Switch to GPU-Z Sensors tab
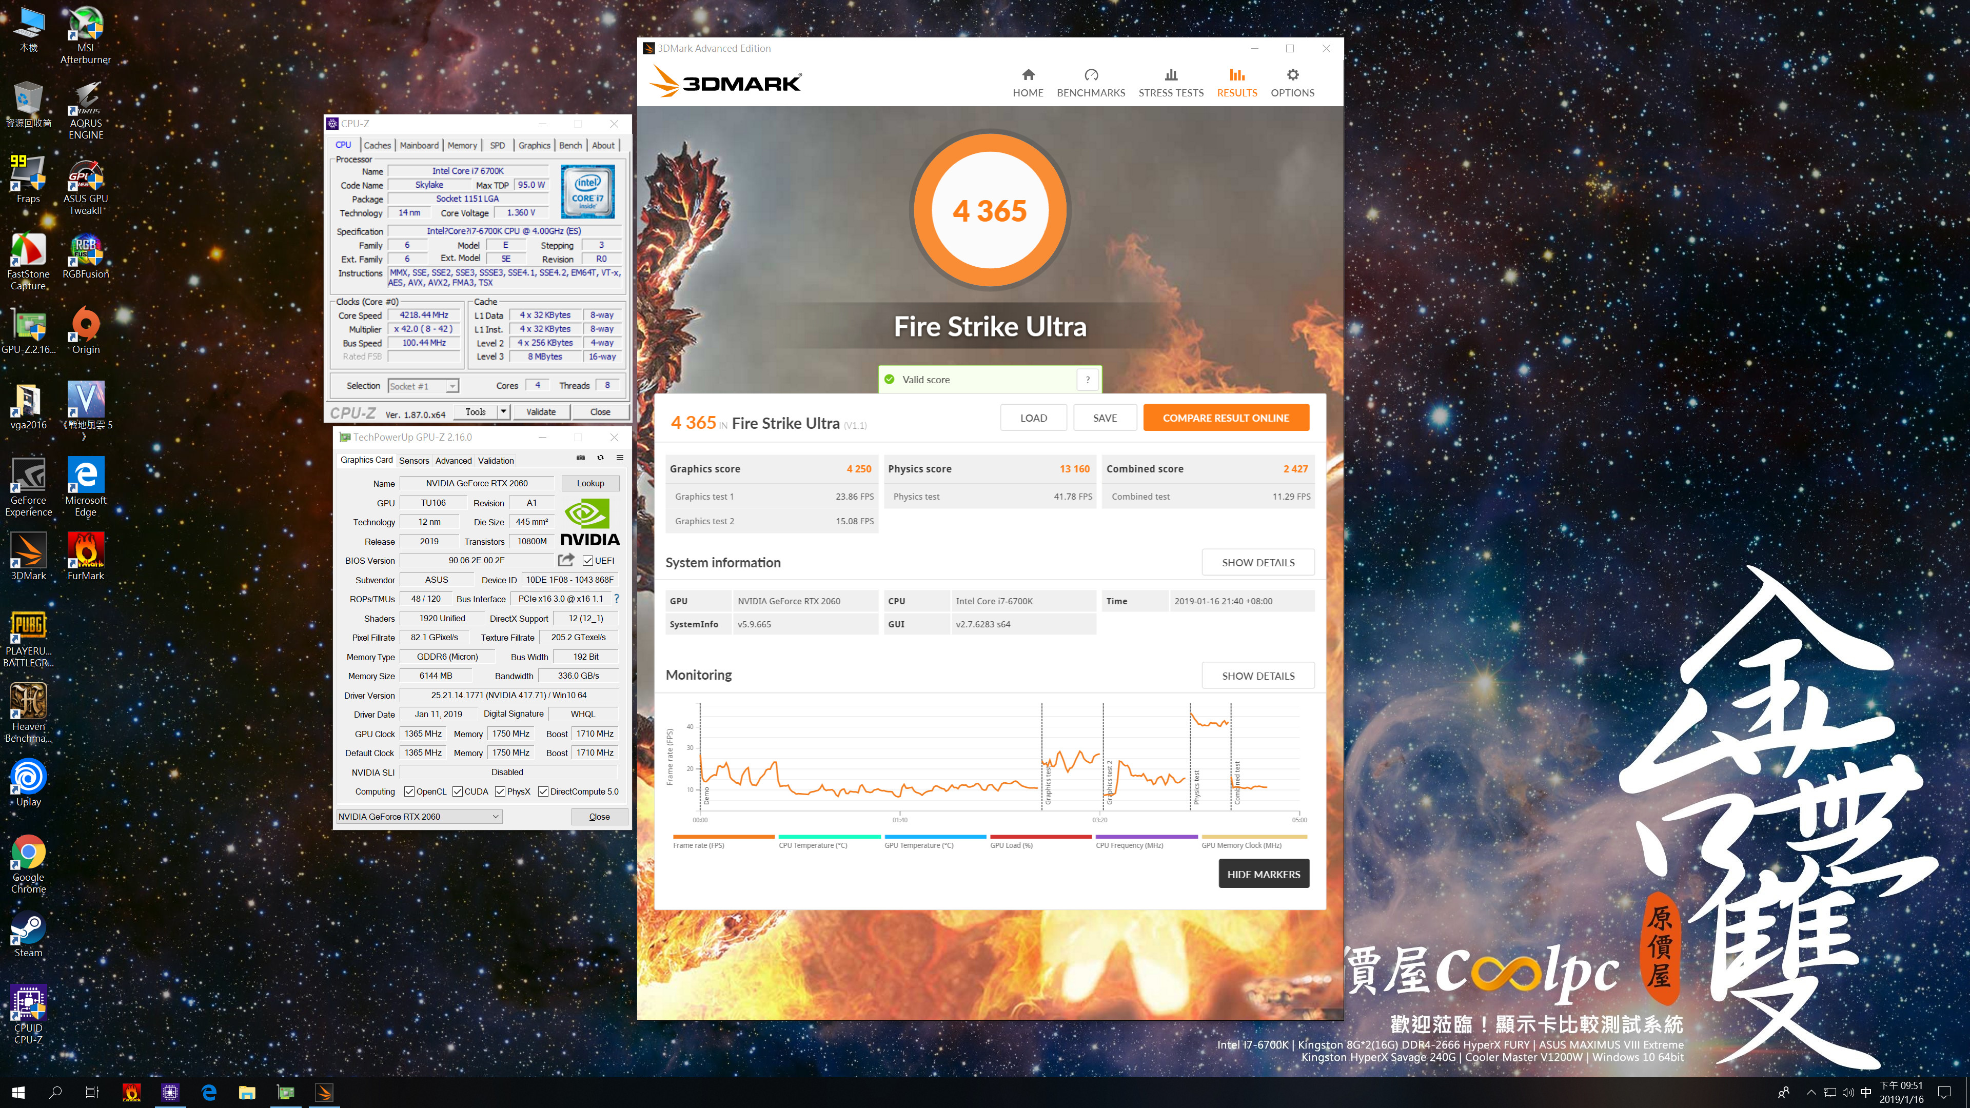Image resolution: width=1970 pixels, height=1108 pixels. click(x=413, y=460)
